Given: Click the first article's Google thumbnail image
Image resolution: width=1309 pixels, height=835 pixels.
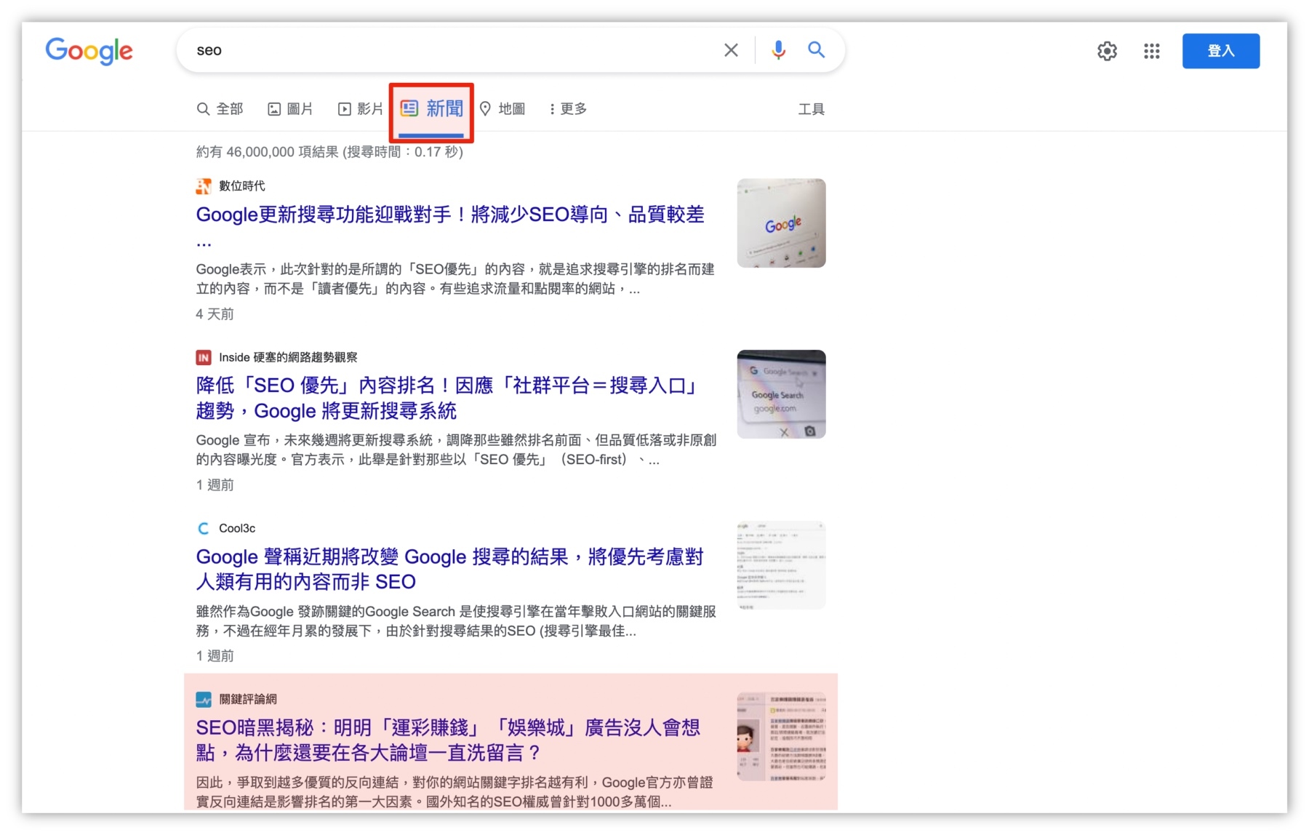Looking at the screenshot, I should click(x=781, y=223).
